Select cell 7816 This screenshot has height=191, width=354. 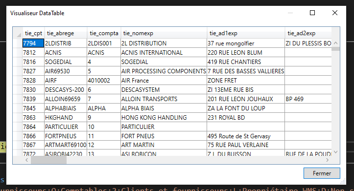(33, 62)
